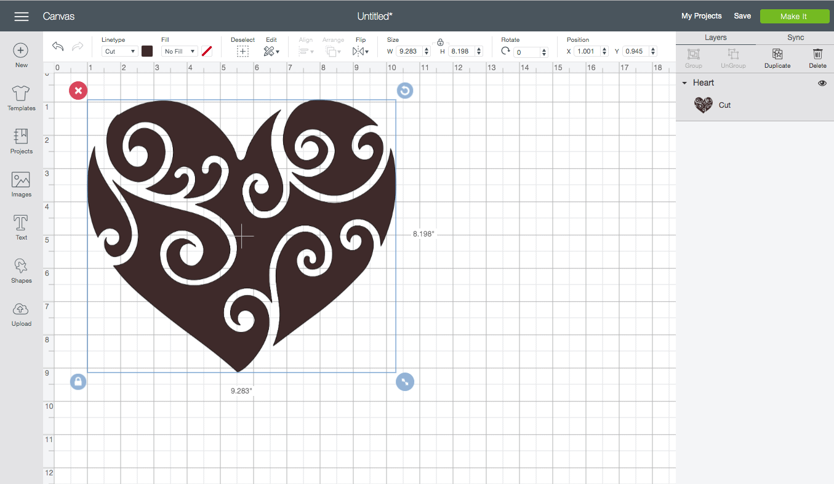Click the green Make It button
Screen dimensions: 834x484
pos(793,16)
